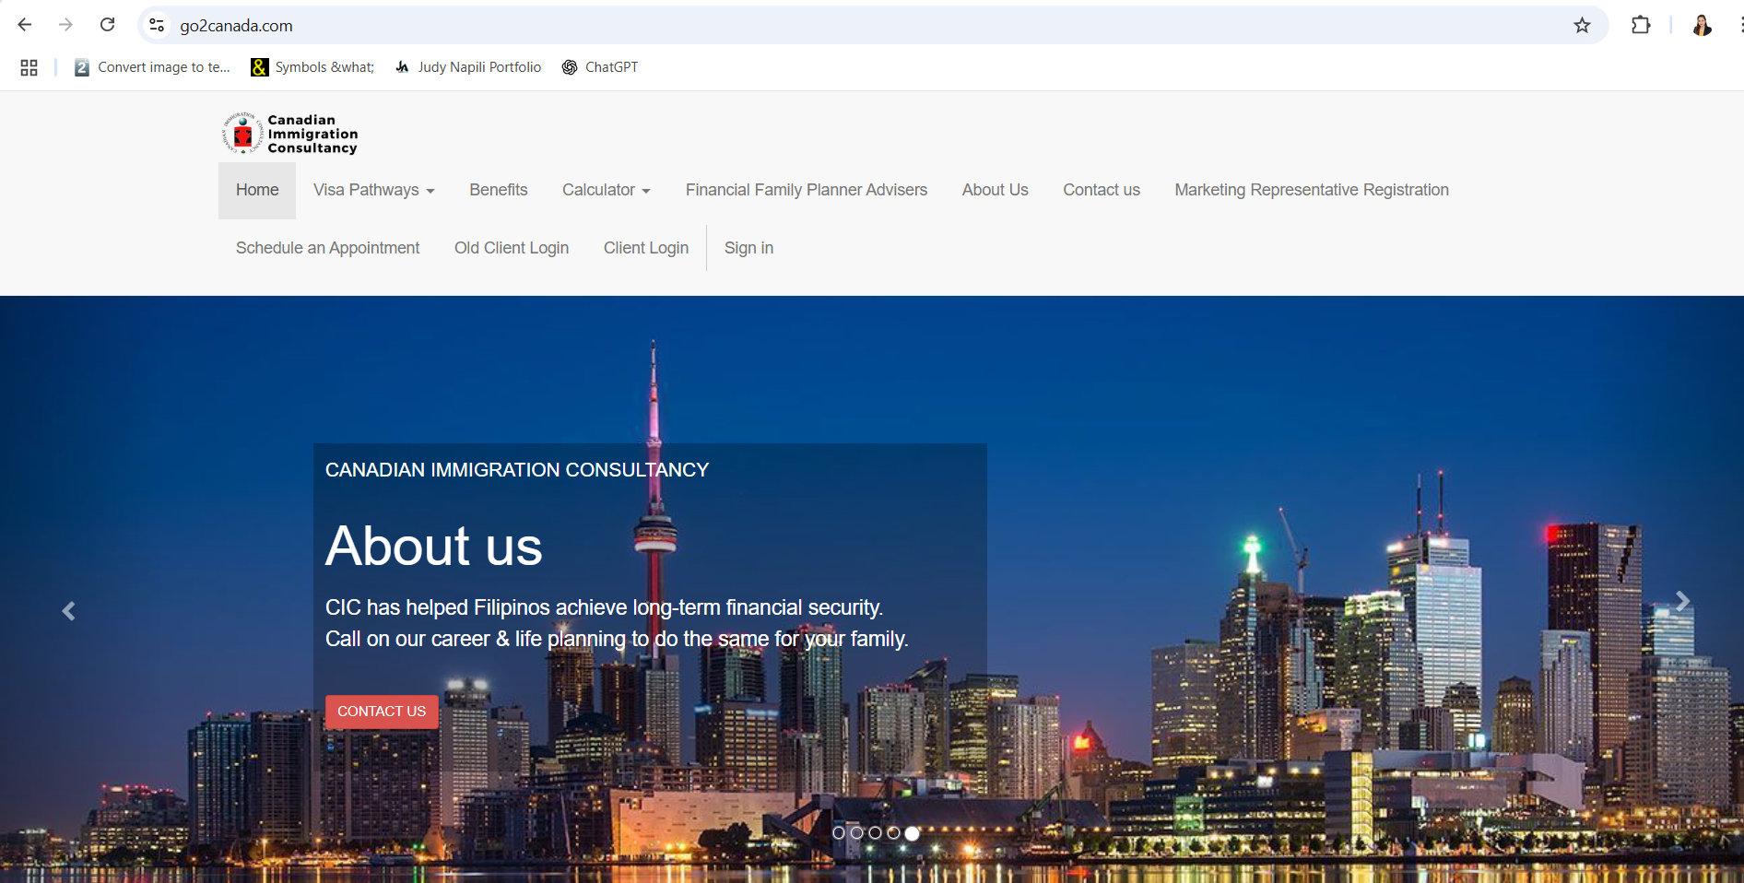Go forward in browser history

[x=65, y=25]
